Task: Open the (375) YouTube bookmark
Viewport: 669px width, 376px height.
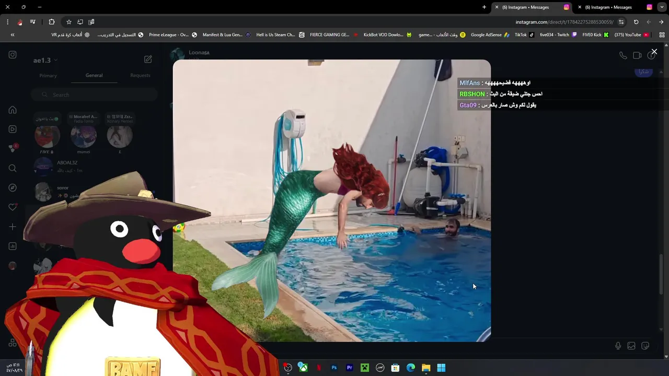Action: click(x=631, y=35)
